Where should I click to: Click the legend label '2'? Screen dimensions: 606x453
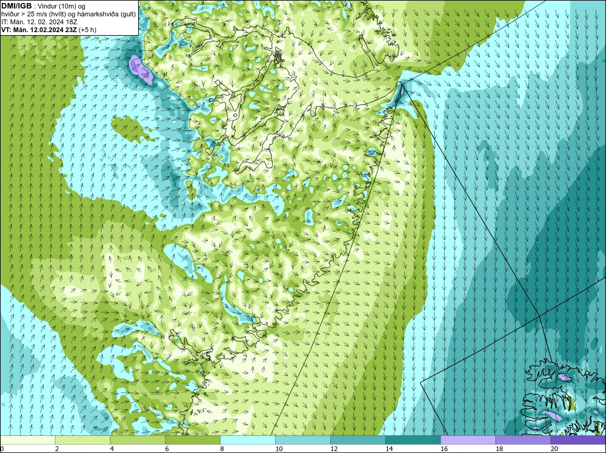pyautogui.click(x=57, y=449)
